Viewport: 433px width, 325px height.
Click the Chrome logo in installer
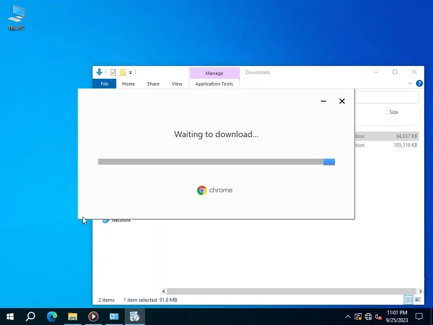pos(202,190)
